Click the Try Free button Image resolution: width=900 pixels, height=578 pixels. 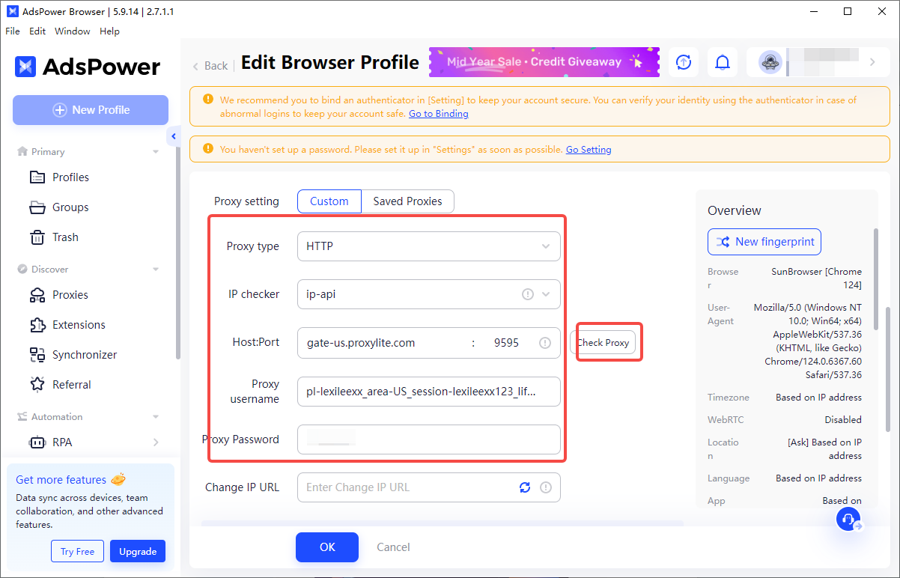78,552
